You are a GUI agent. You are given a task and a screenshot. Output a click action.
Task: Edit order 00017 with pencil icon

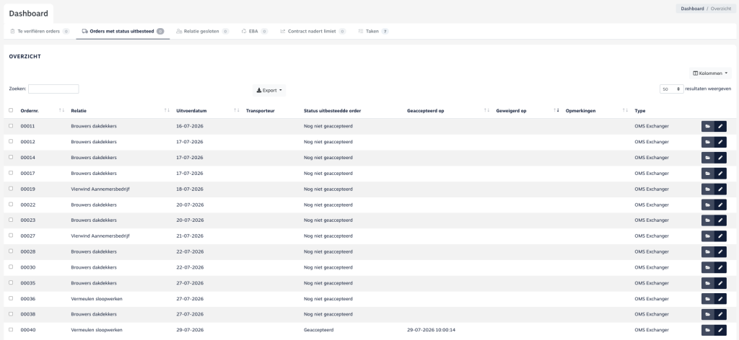click(720, 174)
